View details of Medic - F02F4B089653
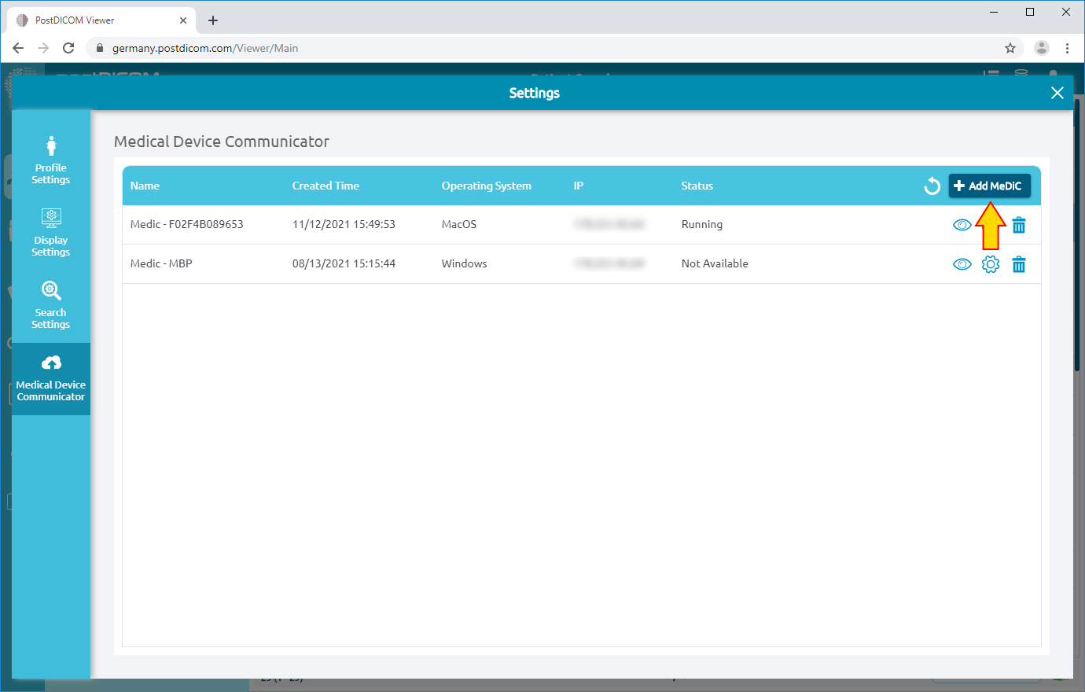Screen dimensions: 1085x692 962,225
